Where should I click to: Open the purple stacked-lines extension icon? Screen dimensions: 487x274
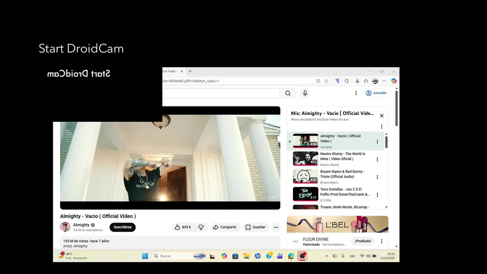(337, 81)
